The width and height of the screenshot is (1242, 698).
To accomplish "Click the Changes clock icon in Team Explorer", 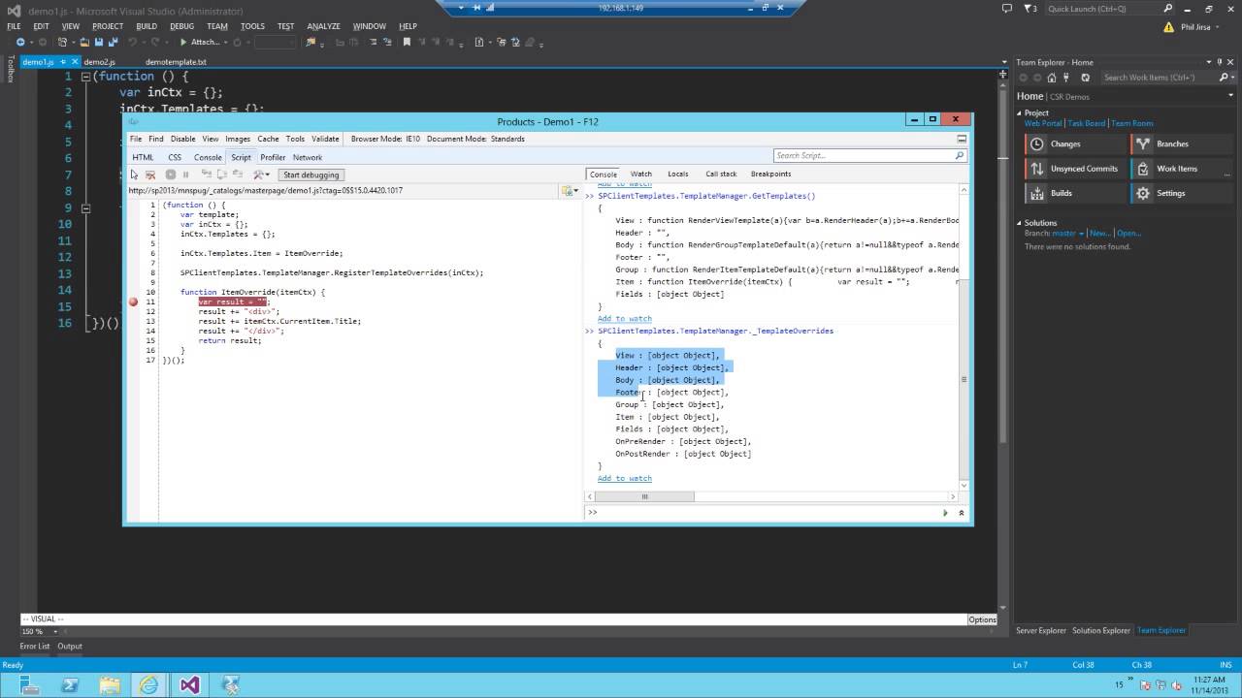I will click(1037, 143).
